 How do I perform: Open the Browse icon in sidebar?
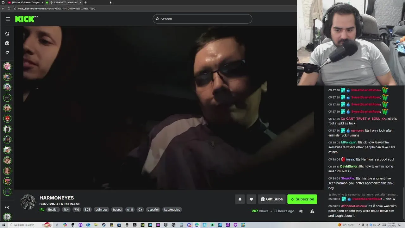(7, 43)
